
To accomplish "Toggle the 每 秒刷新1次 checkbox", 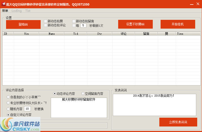I will coord(74,26).
